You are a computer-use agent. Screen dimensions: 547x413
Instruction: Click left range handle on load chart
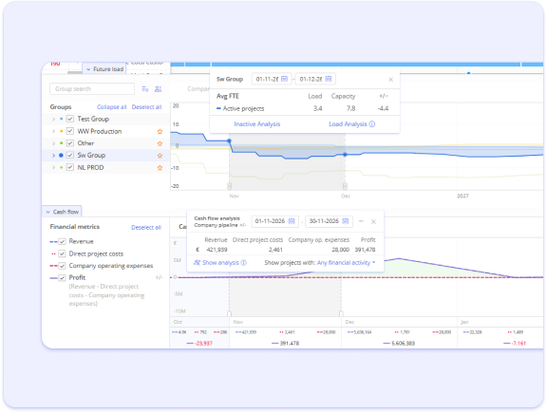tap(229, 186)
